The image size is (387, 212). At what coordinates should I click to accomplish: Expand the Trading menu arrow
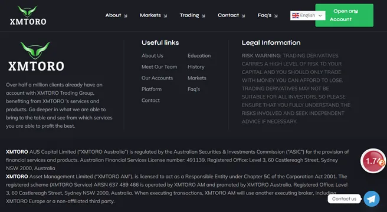[x=203, y=16]
